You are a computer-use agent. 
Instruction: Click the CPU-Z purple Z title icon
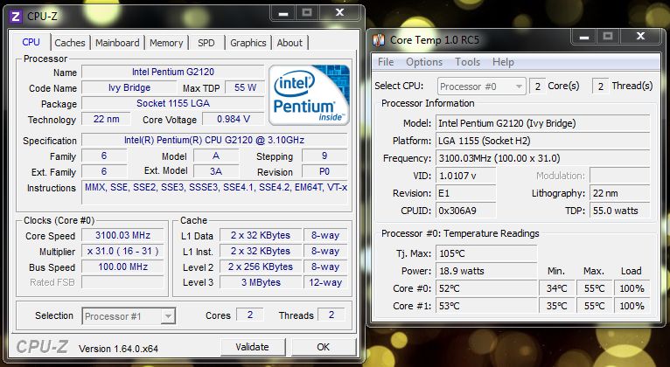(16, 17)
